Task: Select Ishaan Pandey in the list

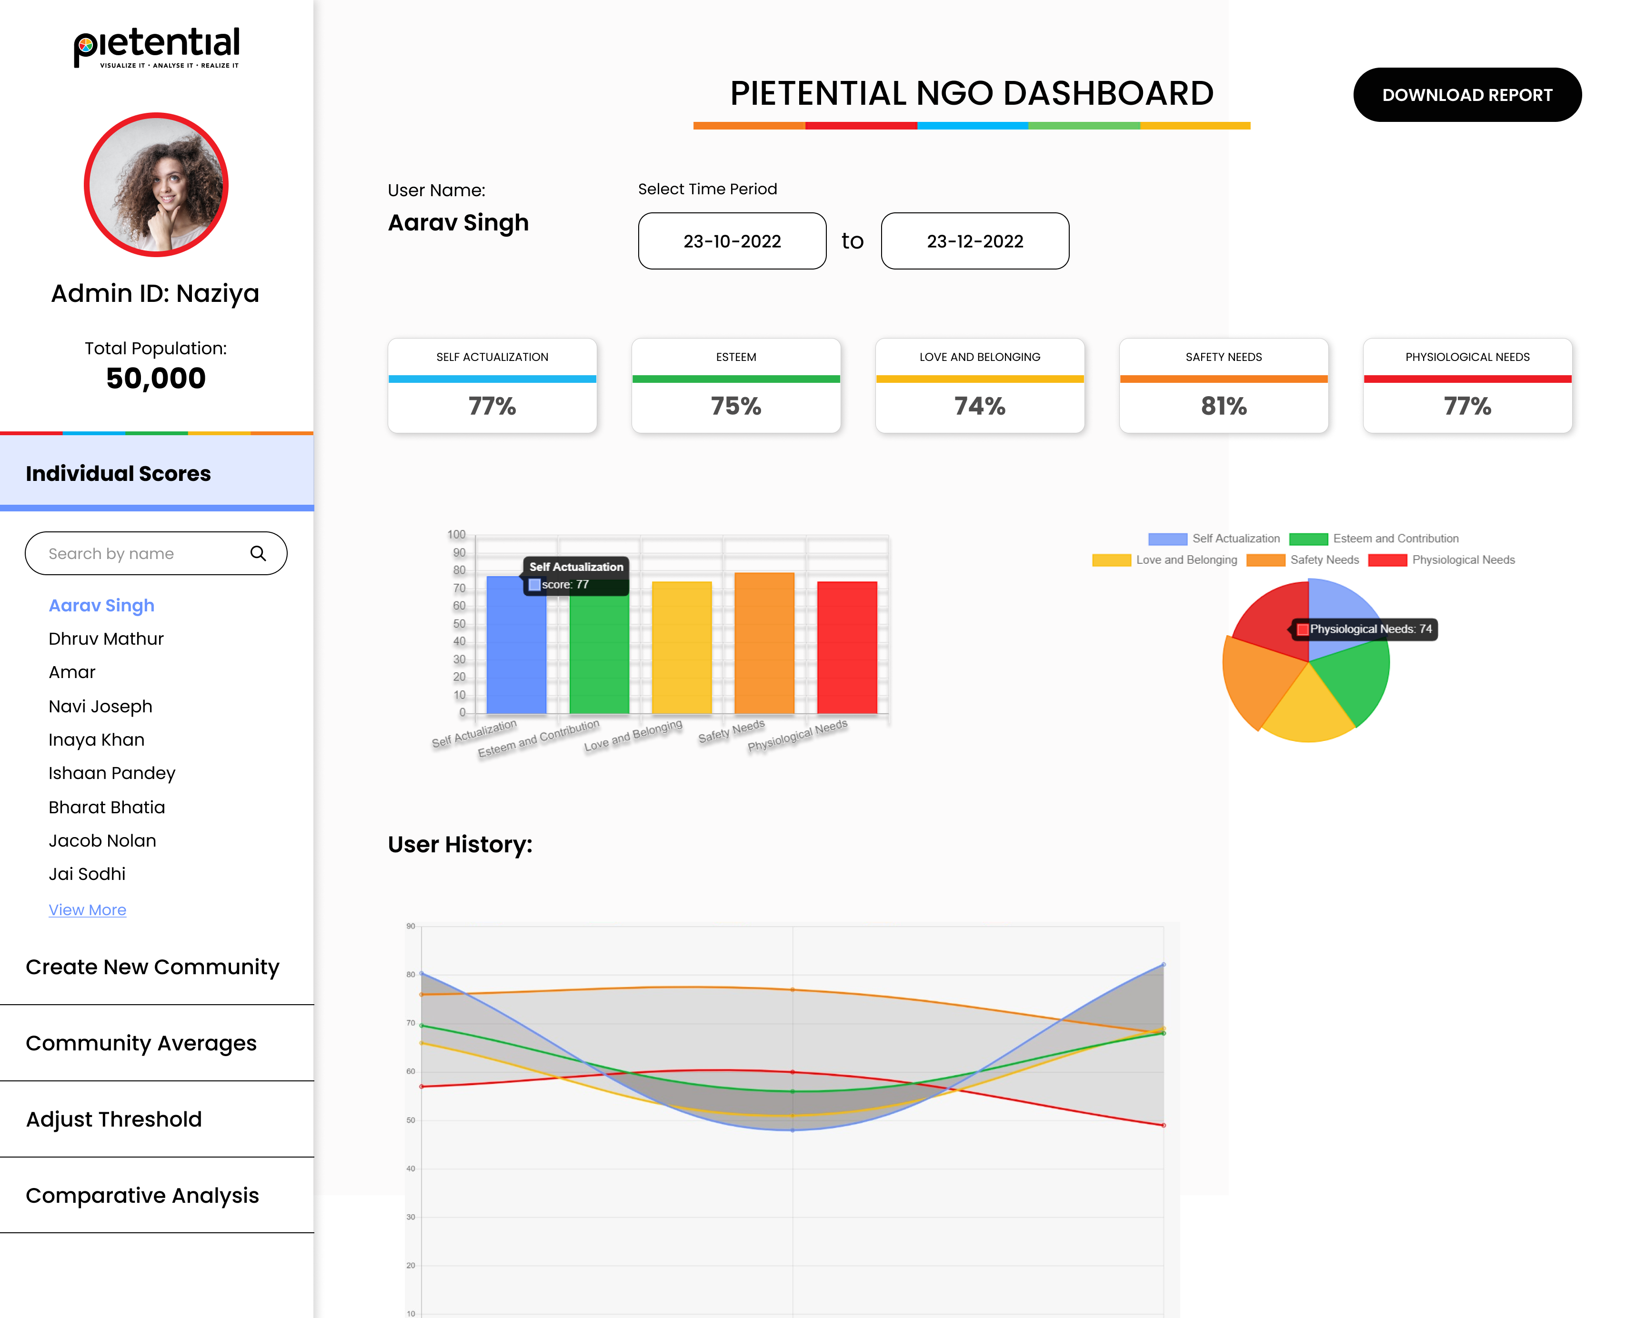Action: [111, 774]
